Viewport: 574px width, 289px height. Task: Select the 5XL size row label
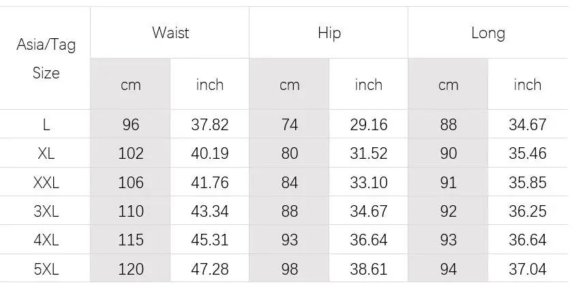click(46, 269)
